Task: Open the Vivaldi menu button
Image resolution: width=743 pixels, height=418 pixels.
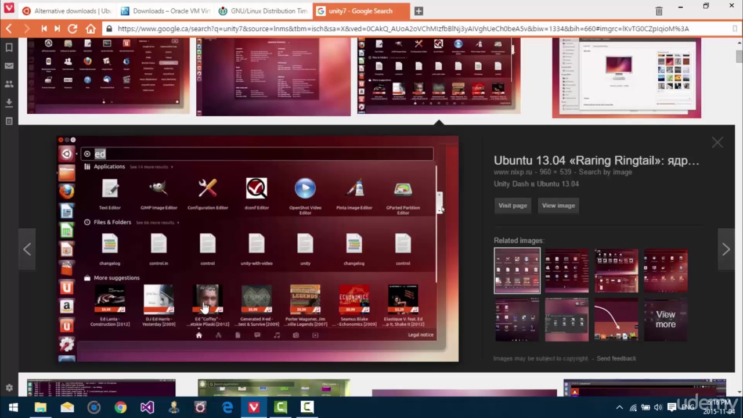Action: click(x=9, y=9)
